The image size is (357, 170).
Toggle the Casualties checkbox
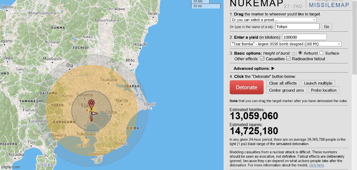[262, 59]
